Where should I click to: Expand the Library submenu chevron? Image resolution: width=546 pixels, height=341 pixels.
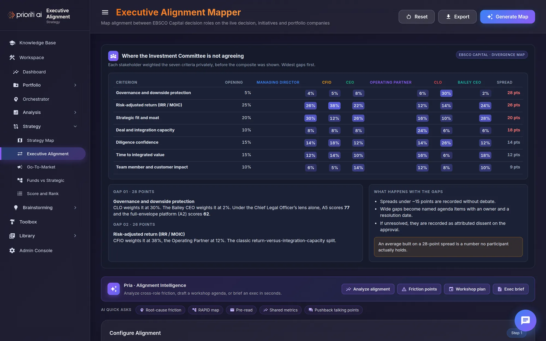click(75, 236)
